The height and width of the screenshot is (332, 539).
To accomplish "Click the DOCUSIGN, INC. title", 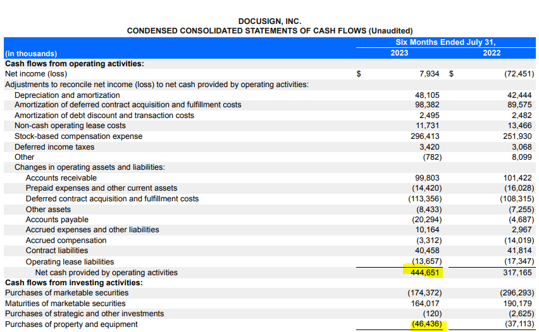I will (x=269, y=21).
